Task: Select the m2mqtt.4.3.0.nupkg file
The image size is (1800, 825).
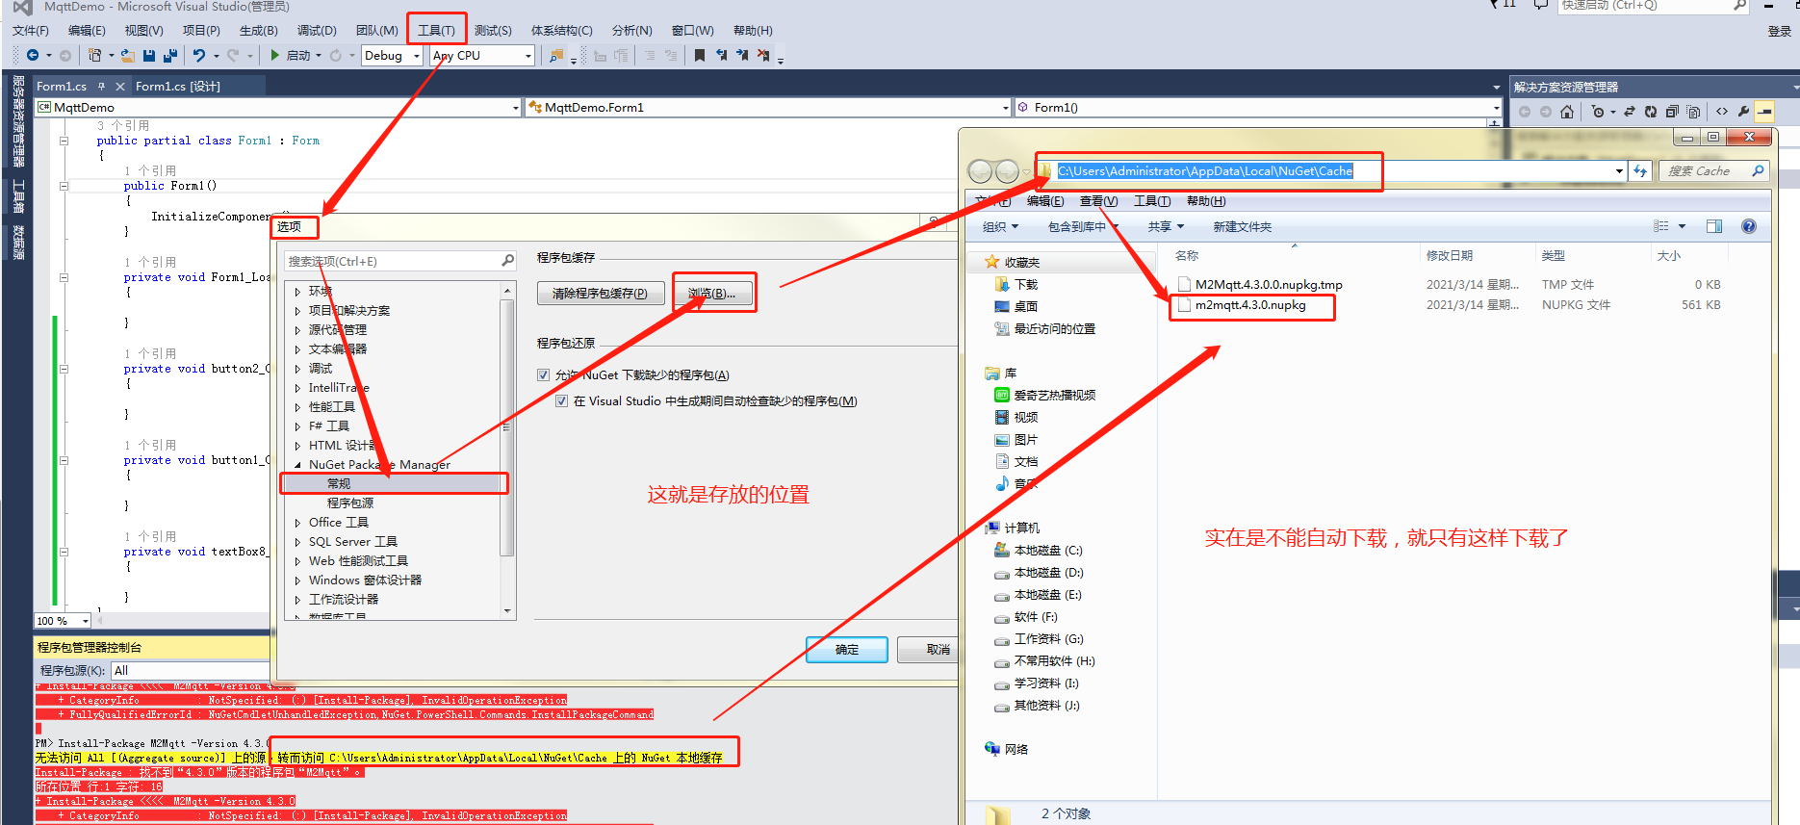Action: pyautogui.click(x=1249, y=305)
